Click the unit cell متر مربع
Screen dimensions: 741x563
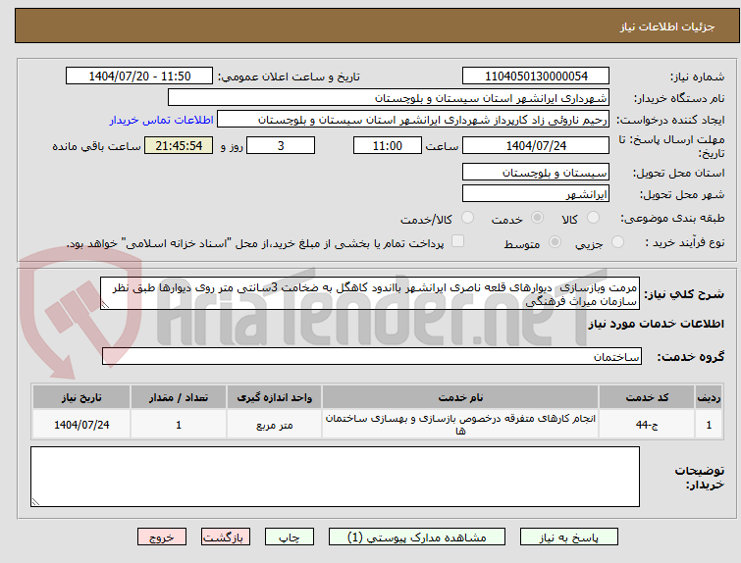[275, 425]
